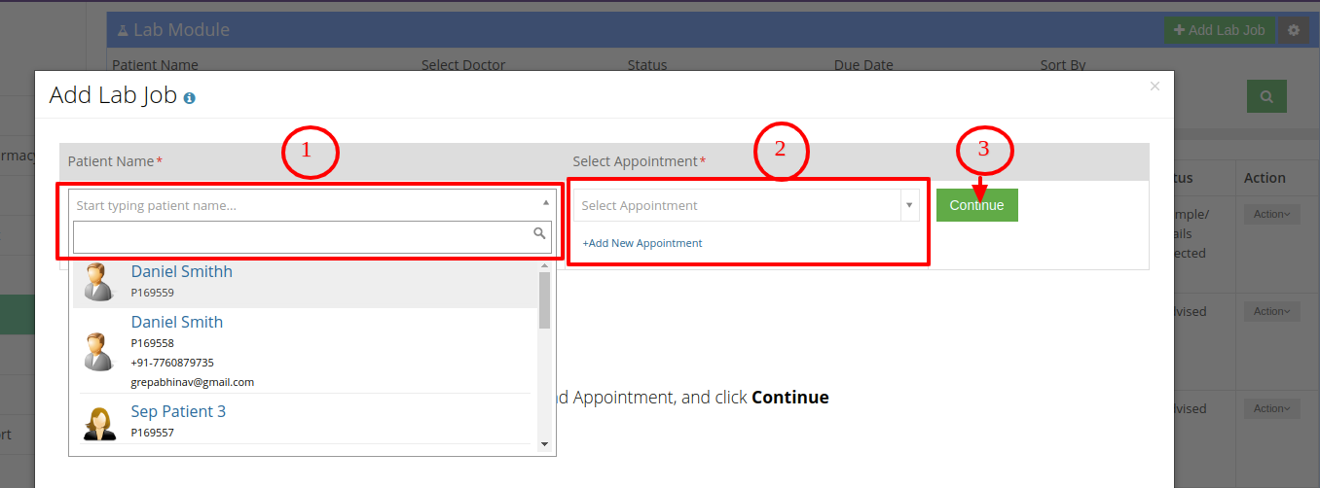Click the Sep Patient 3 avatar
Viewport: 1320px width, 488px height.
pos(98,422)
